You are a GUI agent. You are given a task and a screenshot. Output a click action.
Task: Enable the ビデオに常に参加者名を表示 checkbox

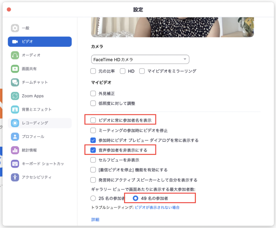tap(93, 120)
